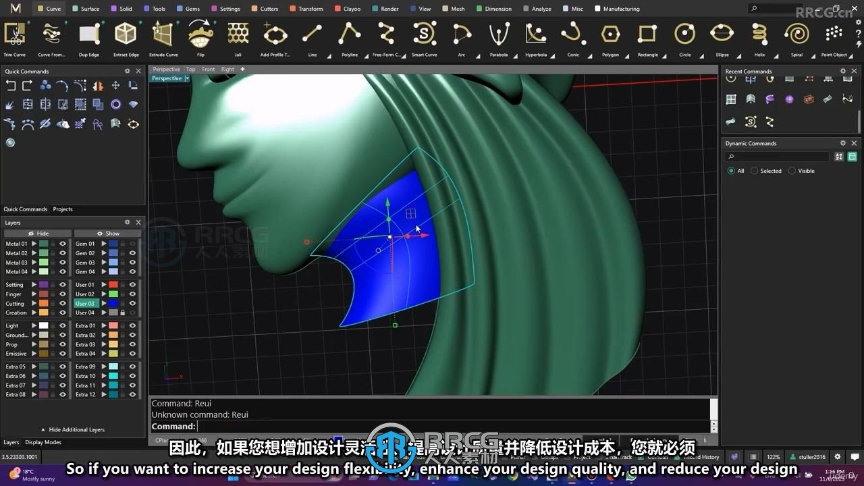Viewport: 864px width, 486px height.
Task: Open Quick Commands panel settings gear
Action: point(127,71)
